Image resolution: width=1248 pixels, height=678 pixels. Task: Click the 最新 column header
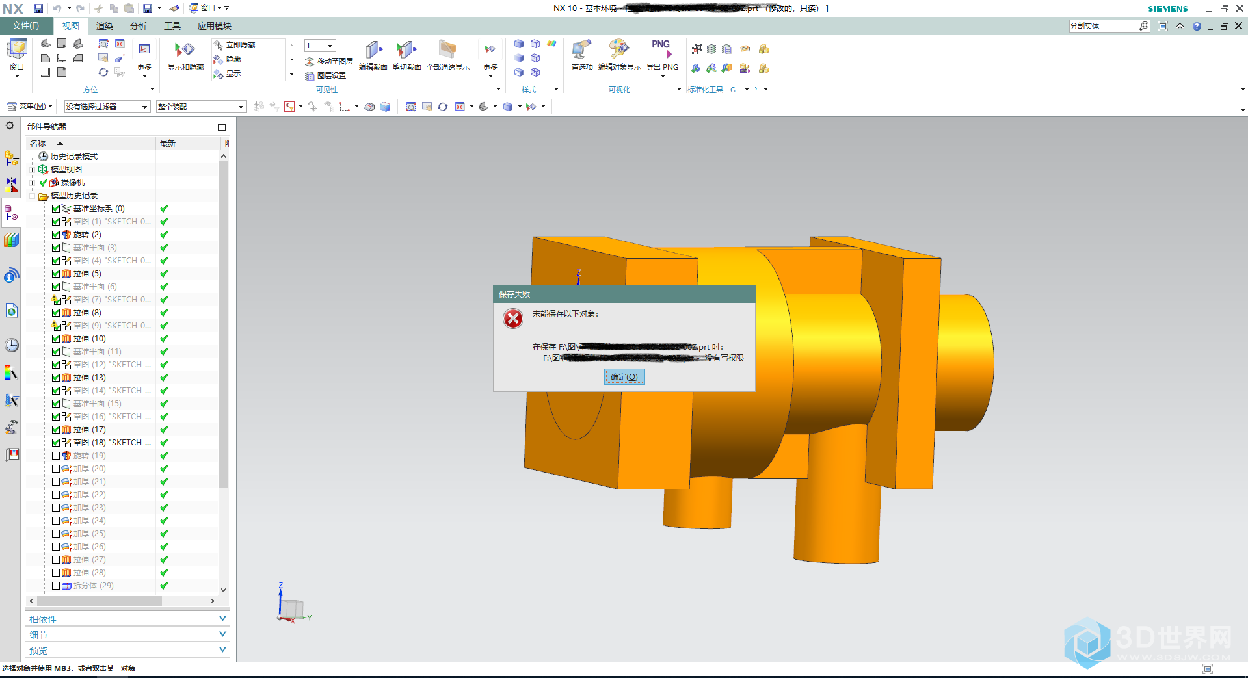189,143
